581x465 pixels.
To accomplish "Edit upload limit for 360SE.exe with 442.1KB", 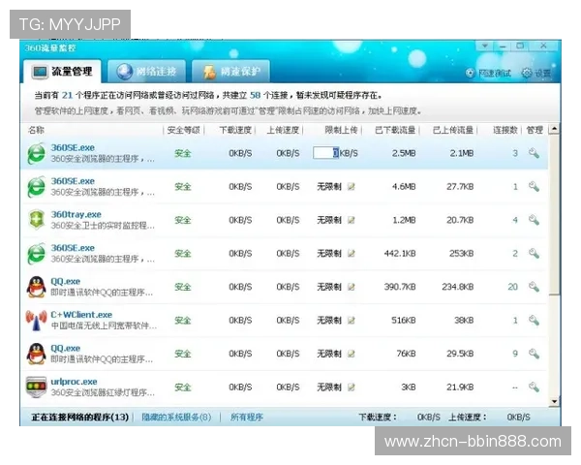I will click(351, 253).
